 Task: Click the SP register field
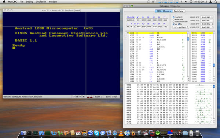[160, 26]
